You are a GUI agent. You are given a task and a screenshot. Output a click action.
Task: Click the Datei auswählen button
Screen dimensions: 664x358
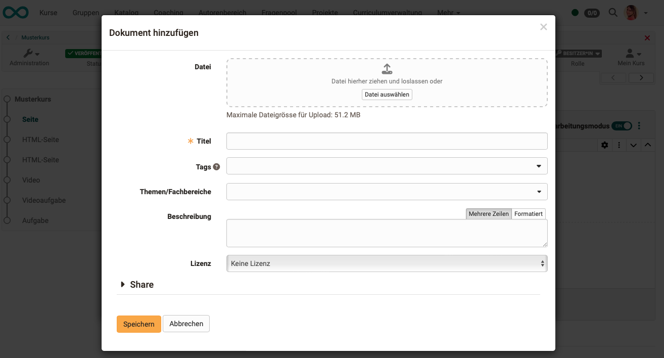387,95
